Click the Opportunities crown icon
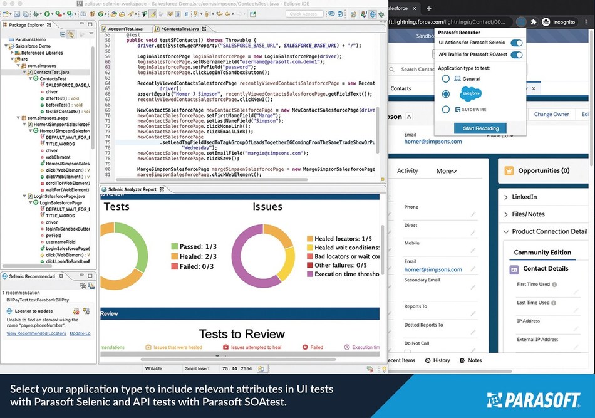The image size is (595, 418). tap(509, 170)
